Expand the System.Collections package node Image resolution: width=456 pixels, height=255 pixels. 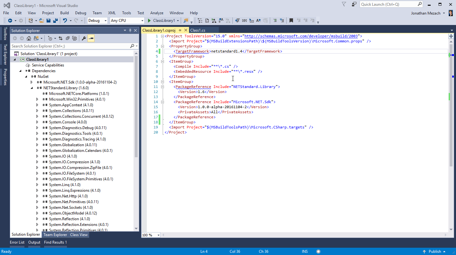[x=37, y=111]
